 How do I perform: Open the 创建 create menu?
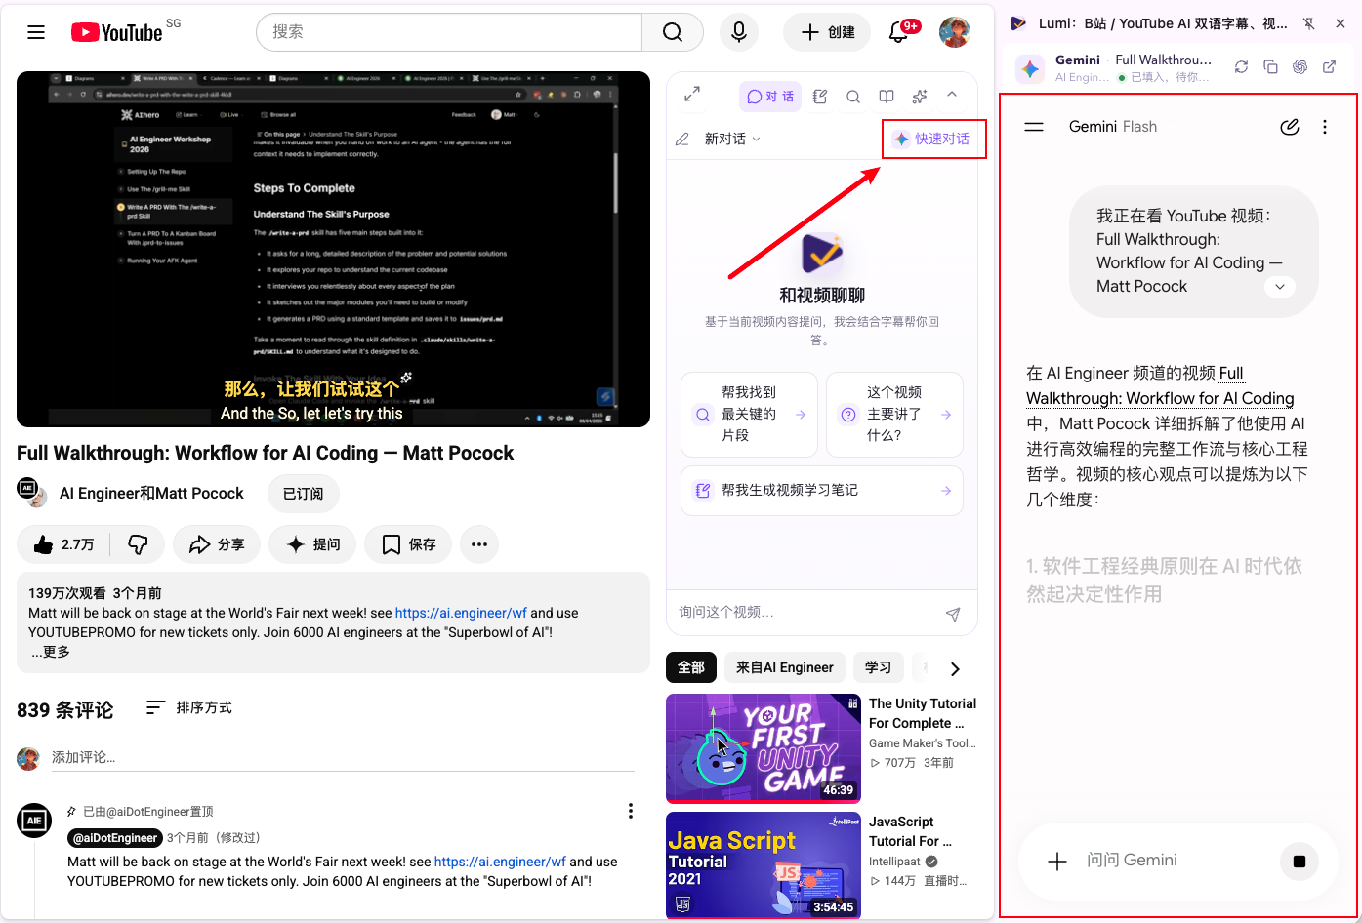pos(828,32)
